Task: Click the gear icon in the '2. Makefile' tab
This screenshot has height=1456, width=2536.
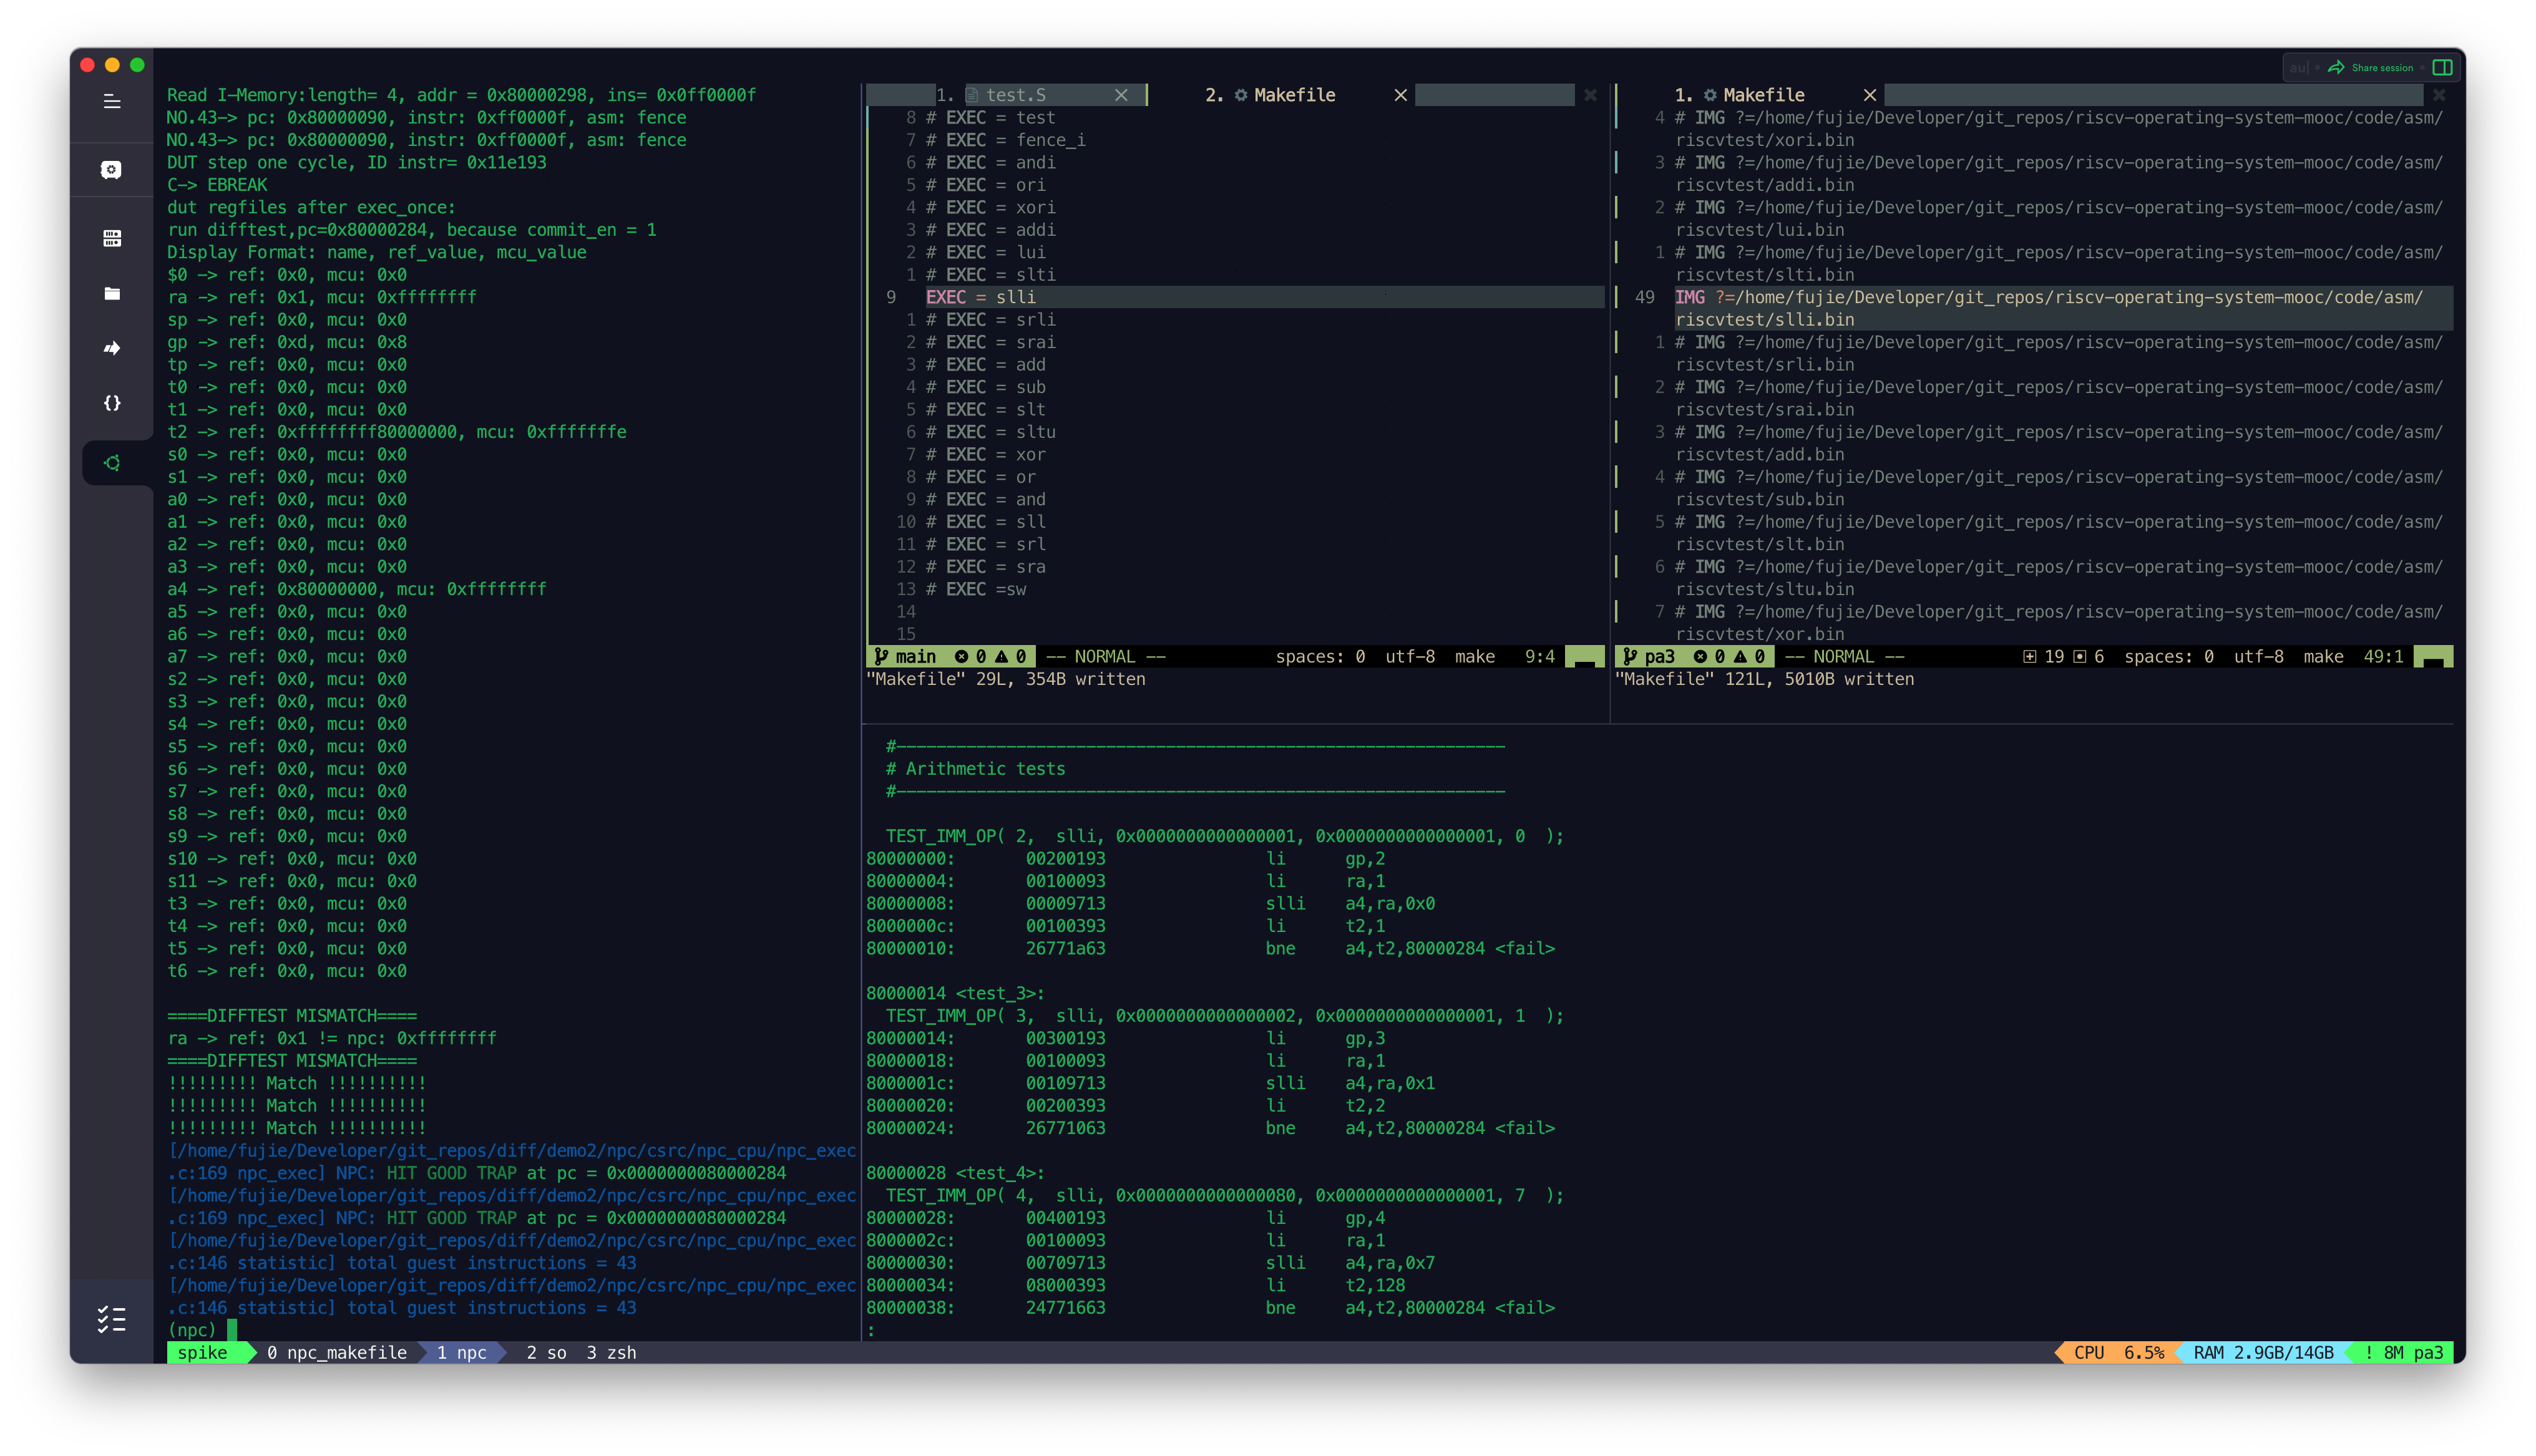Action: 1240,95
